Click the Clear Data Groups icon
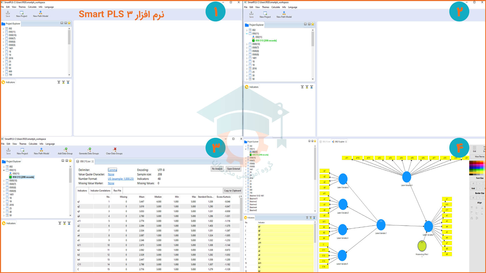Image resolution: width=486 pixels, height=273 pixels. [x=114, y=150]
